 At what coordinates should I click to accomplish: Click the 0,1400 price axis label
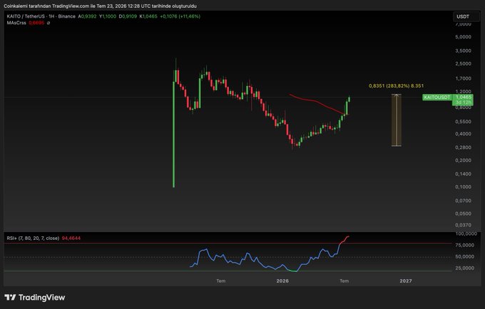pyautogui.click(x=463, y=174)
